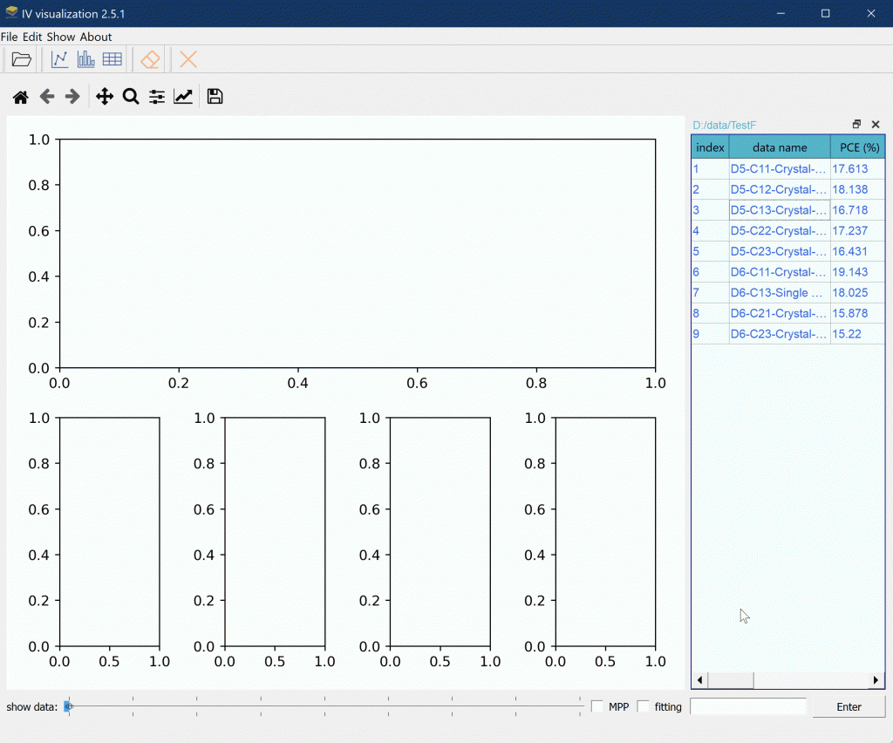This screenshot has width=893, height=743.
Task: Enable the fitting checkbox
Action: (x=644, y=706)
